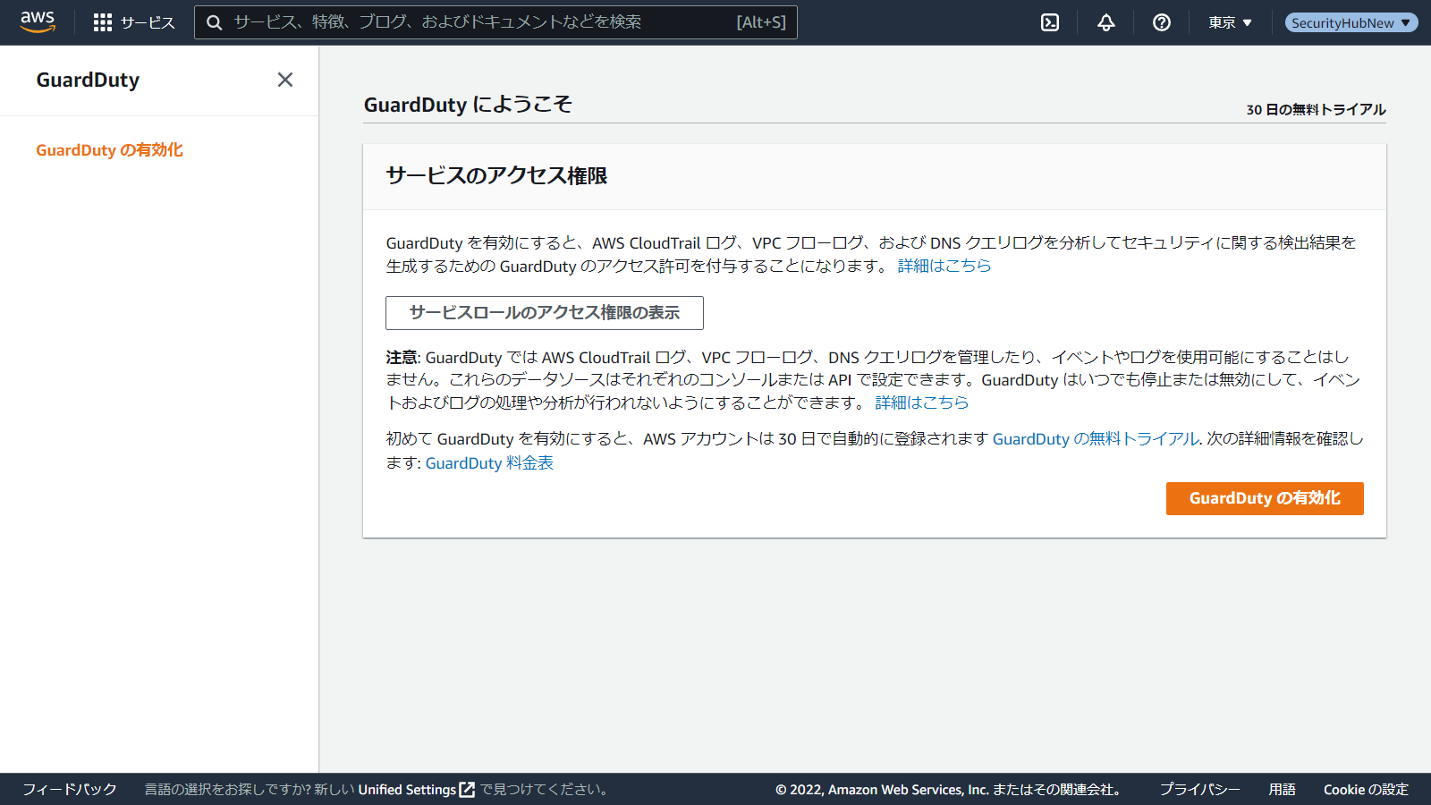
Task: Open Unified Settings external link icon
Action: [467, 790]
